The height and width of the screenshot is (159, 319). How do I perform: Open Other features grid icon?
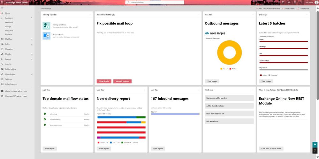click(x=2, y=84)
